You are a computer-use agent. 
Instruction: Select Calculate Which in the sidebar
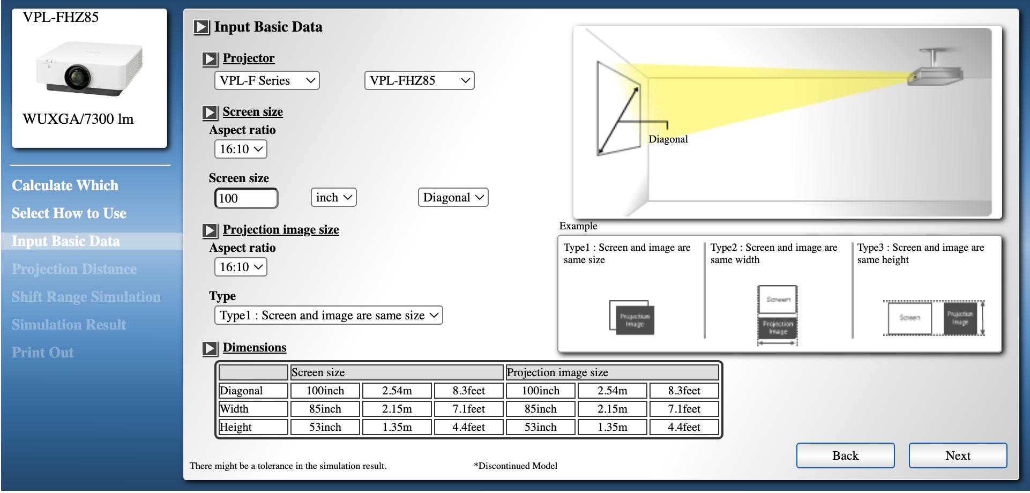(x=64, y=185)
